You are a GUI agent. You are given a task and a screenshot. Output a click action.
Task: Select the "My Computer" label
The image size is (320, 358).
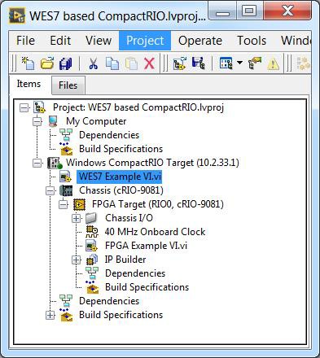pos(96,121)
